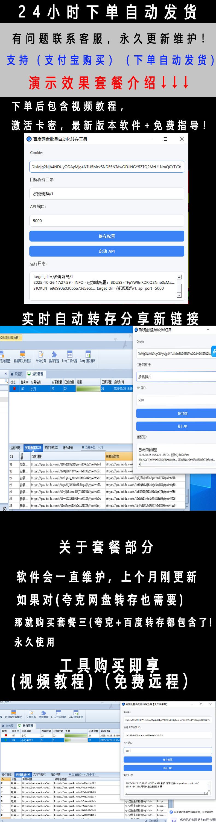
Task: Open 插件管理 in the bottom screenshot toolbar
Action: pyautogui.click(x=43, y=715)
